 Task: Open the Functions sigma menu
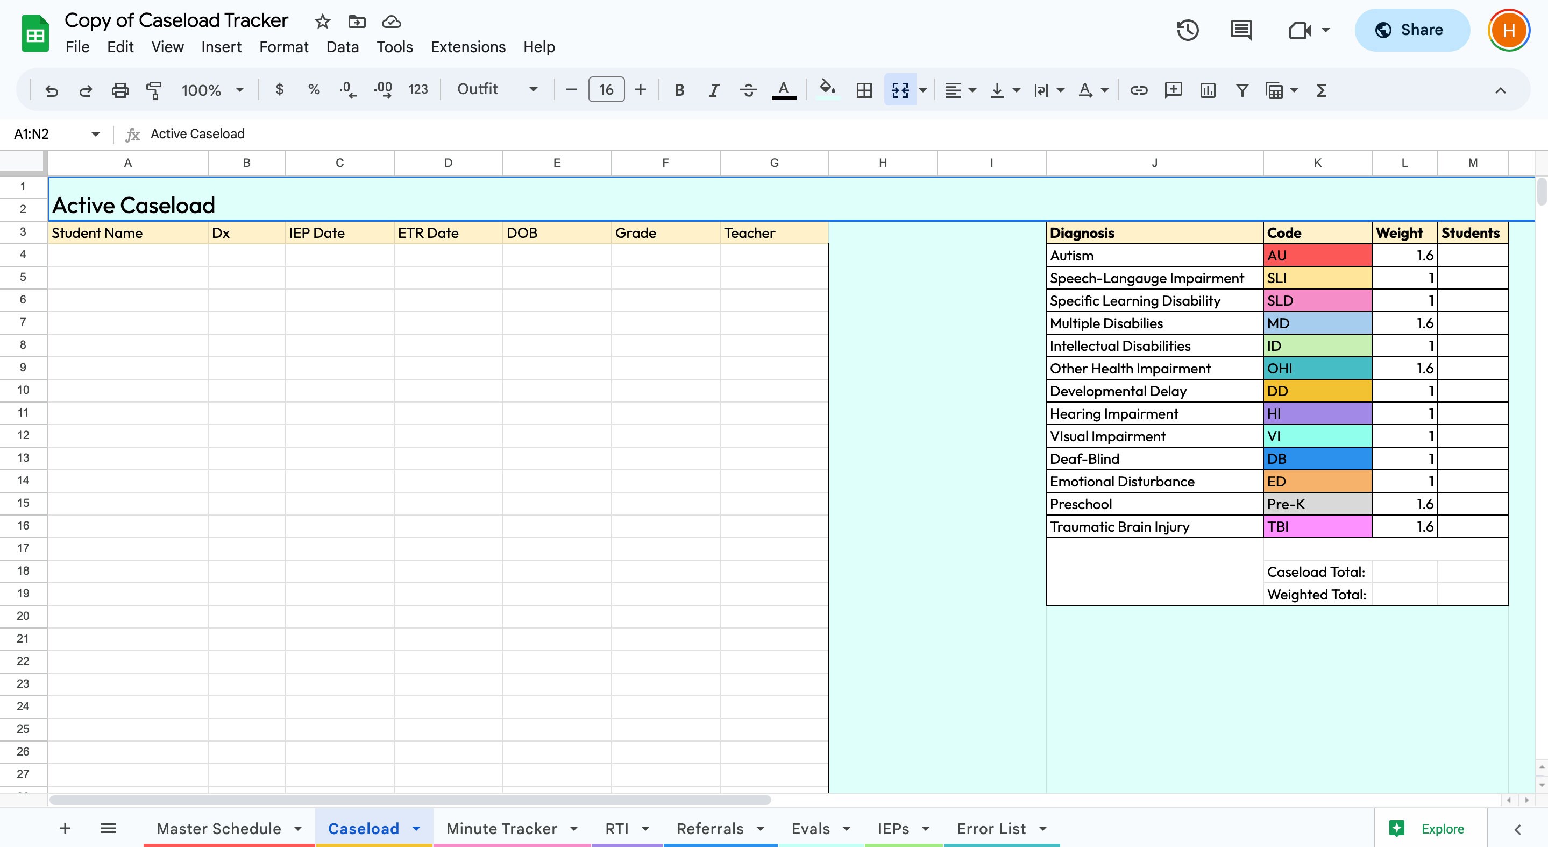tap(1322, 90)
